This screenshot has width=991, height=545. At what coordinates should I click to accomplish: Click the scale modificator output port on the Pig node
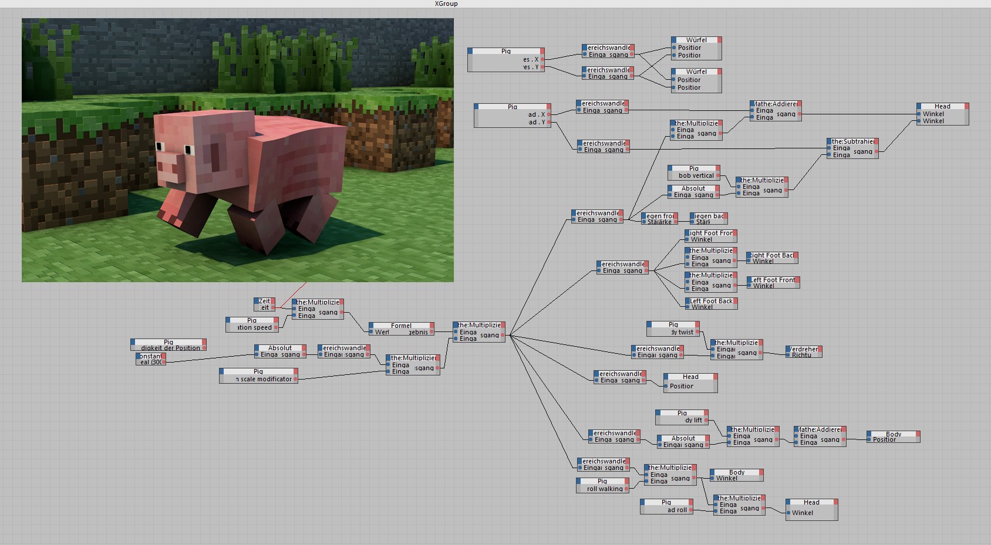pyautogui.click(x=295, y=379)
